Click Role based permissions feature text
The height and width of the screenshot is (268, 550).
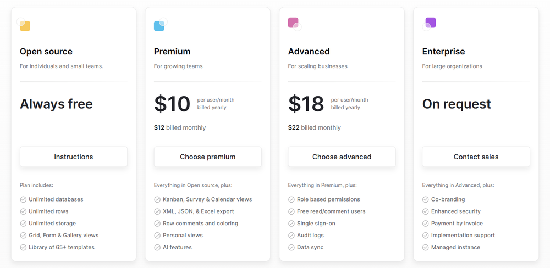point(328,199)
